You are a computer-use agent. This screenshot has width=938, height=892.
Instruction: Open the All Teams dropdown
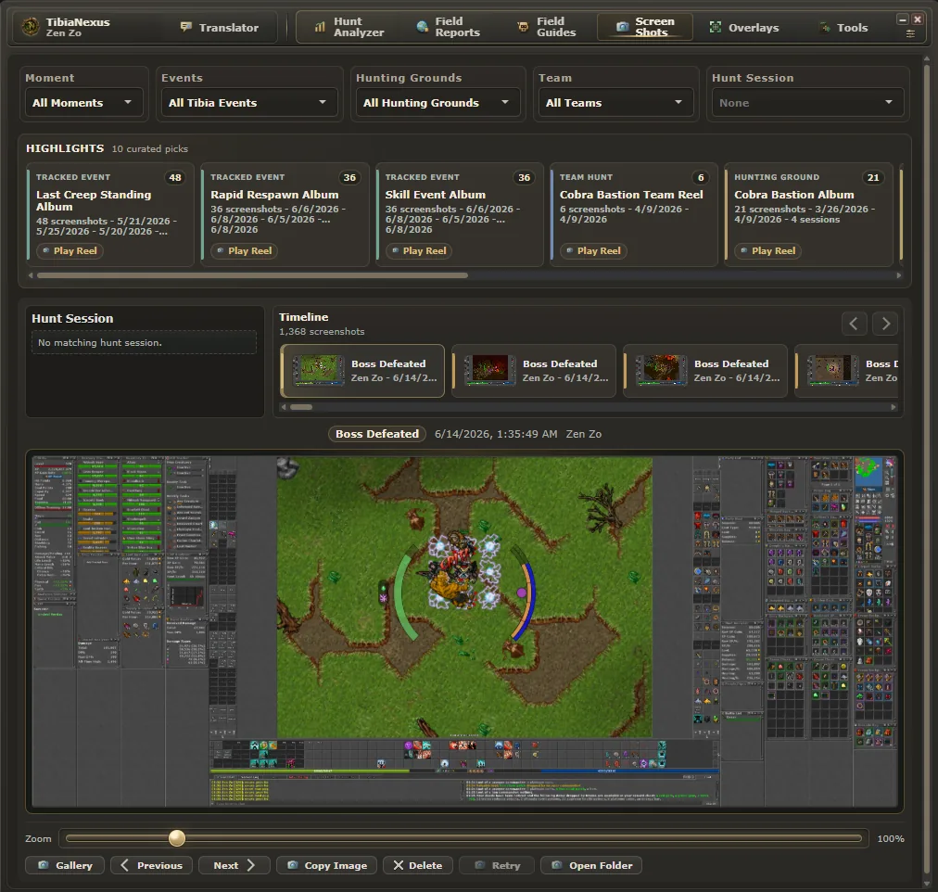(615, 103)
